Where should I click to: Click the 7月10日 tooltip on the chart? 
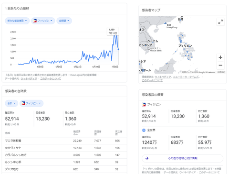tap(113, 32)
